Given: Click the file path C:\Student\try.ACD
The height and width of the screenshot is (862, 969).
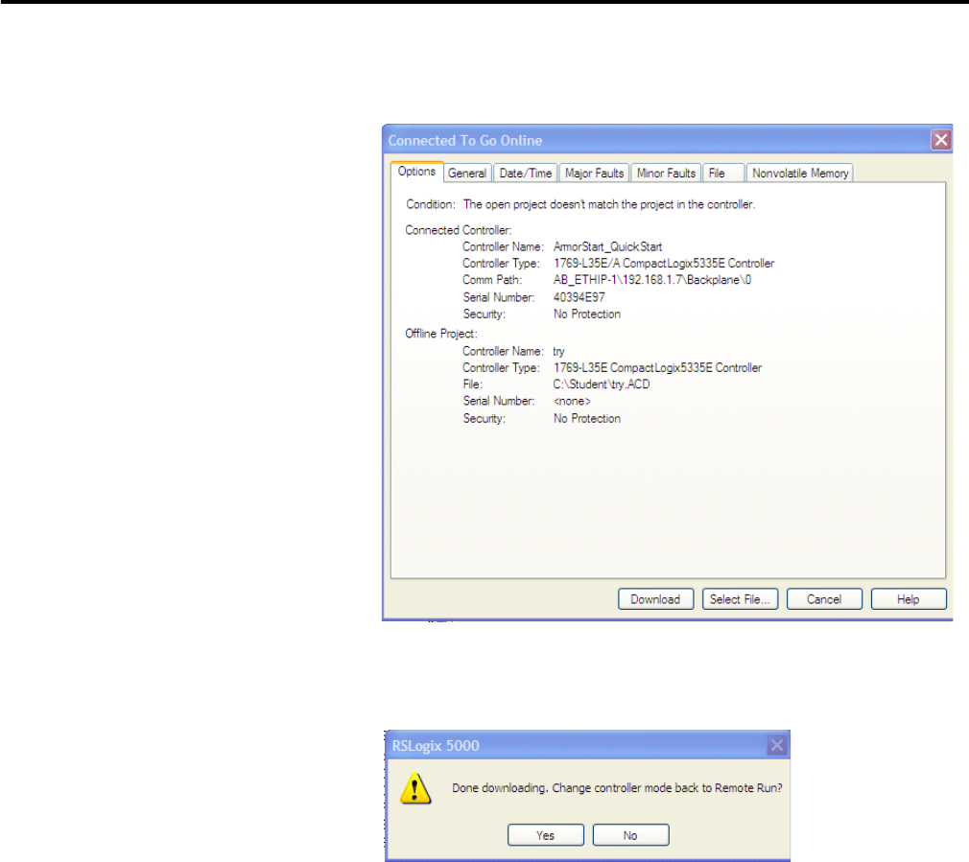Looking at the screenshot, I should pos(602,384).
